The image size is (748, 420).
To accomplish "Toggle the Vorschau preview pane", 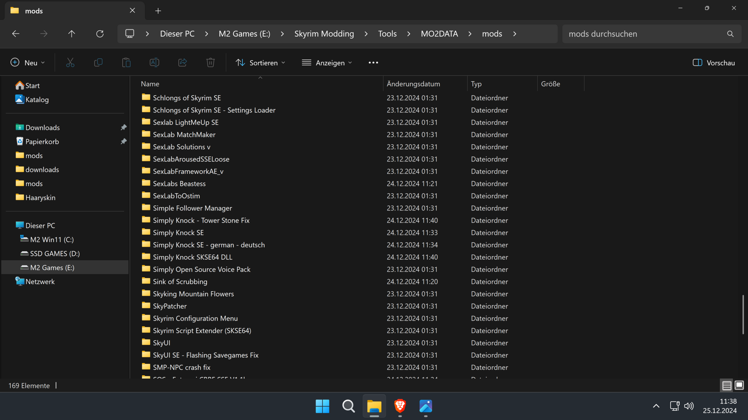I will (714, 63).
